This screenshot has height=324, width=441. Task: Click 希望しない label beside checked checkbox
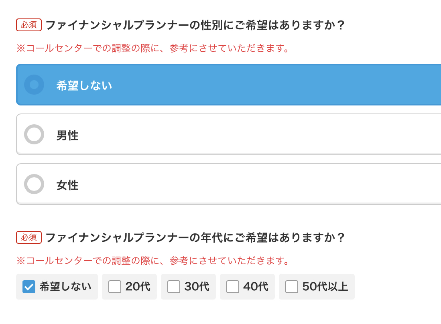[65, 287]
